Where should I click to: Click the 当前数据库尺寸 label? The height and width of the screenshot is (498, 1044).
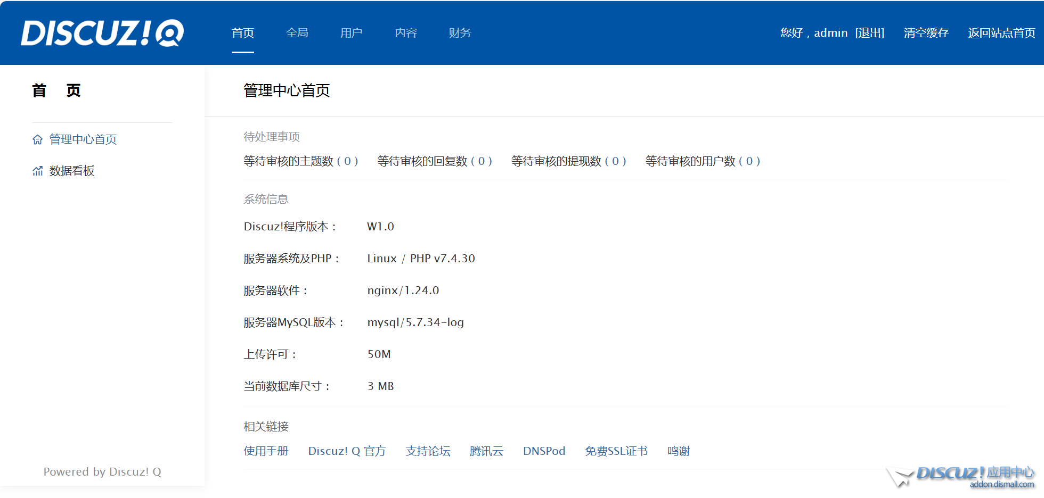tap(288, 386)
